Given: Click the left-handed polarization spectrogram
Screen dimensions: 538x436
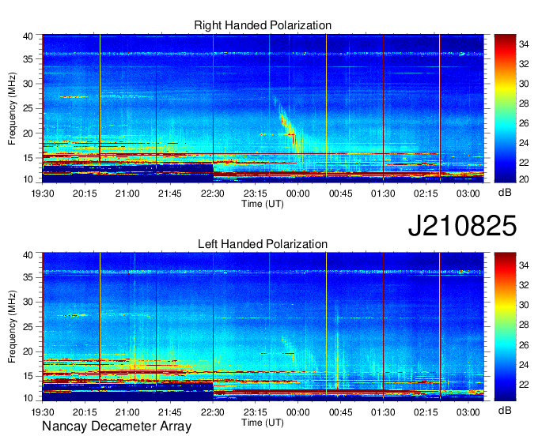Looking at the screenshot, I should [263, 326].
